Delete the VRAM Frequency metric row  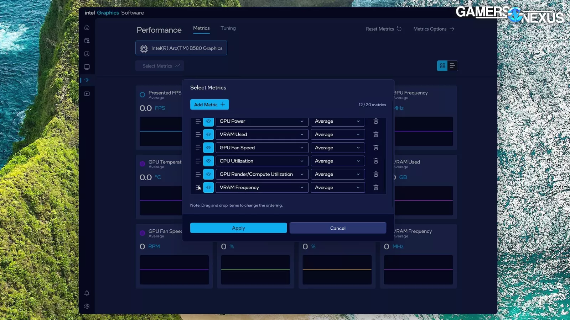coord(376,187)
